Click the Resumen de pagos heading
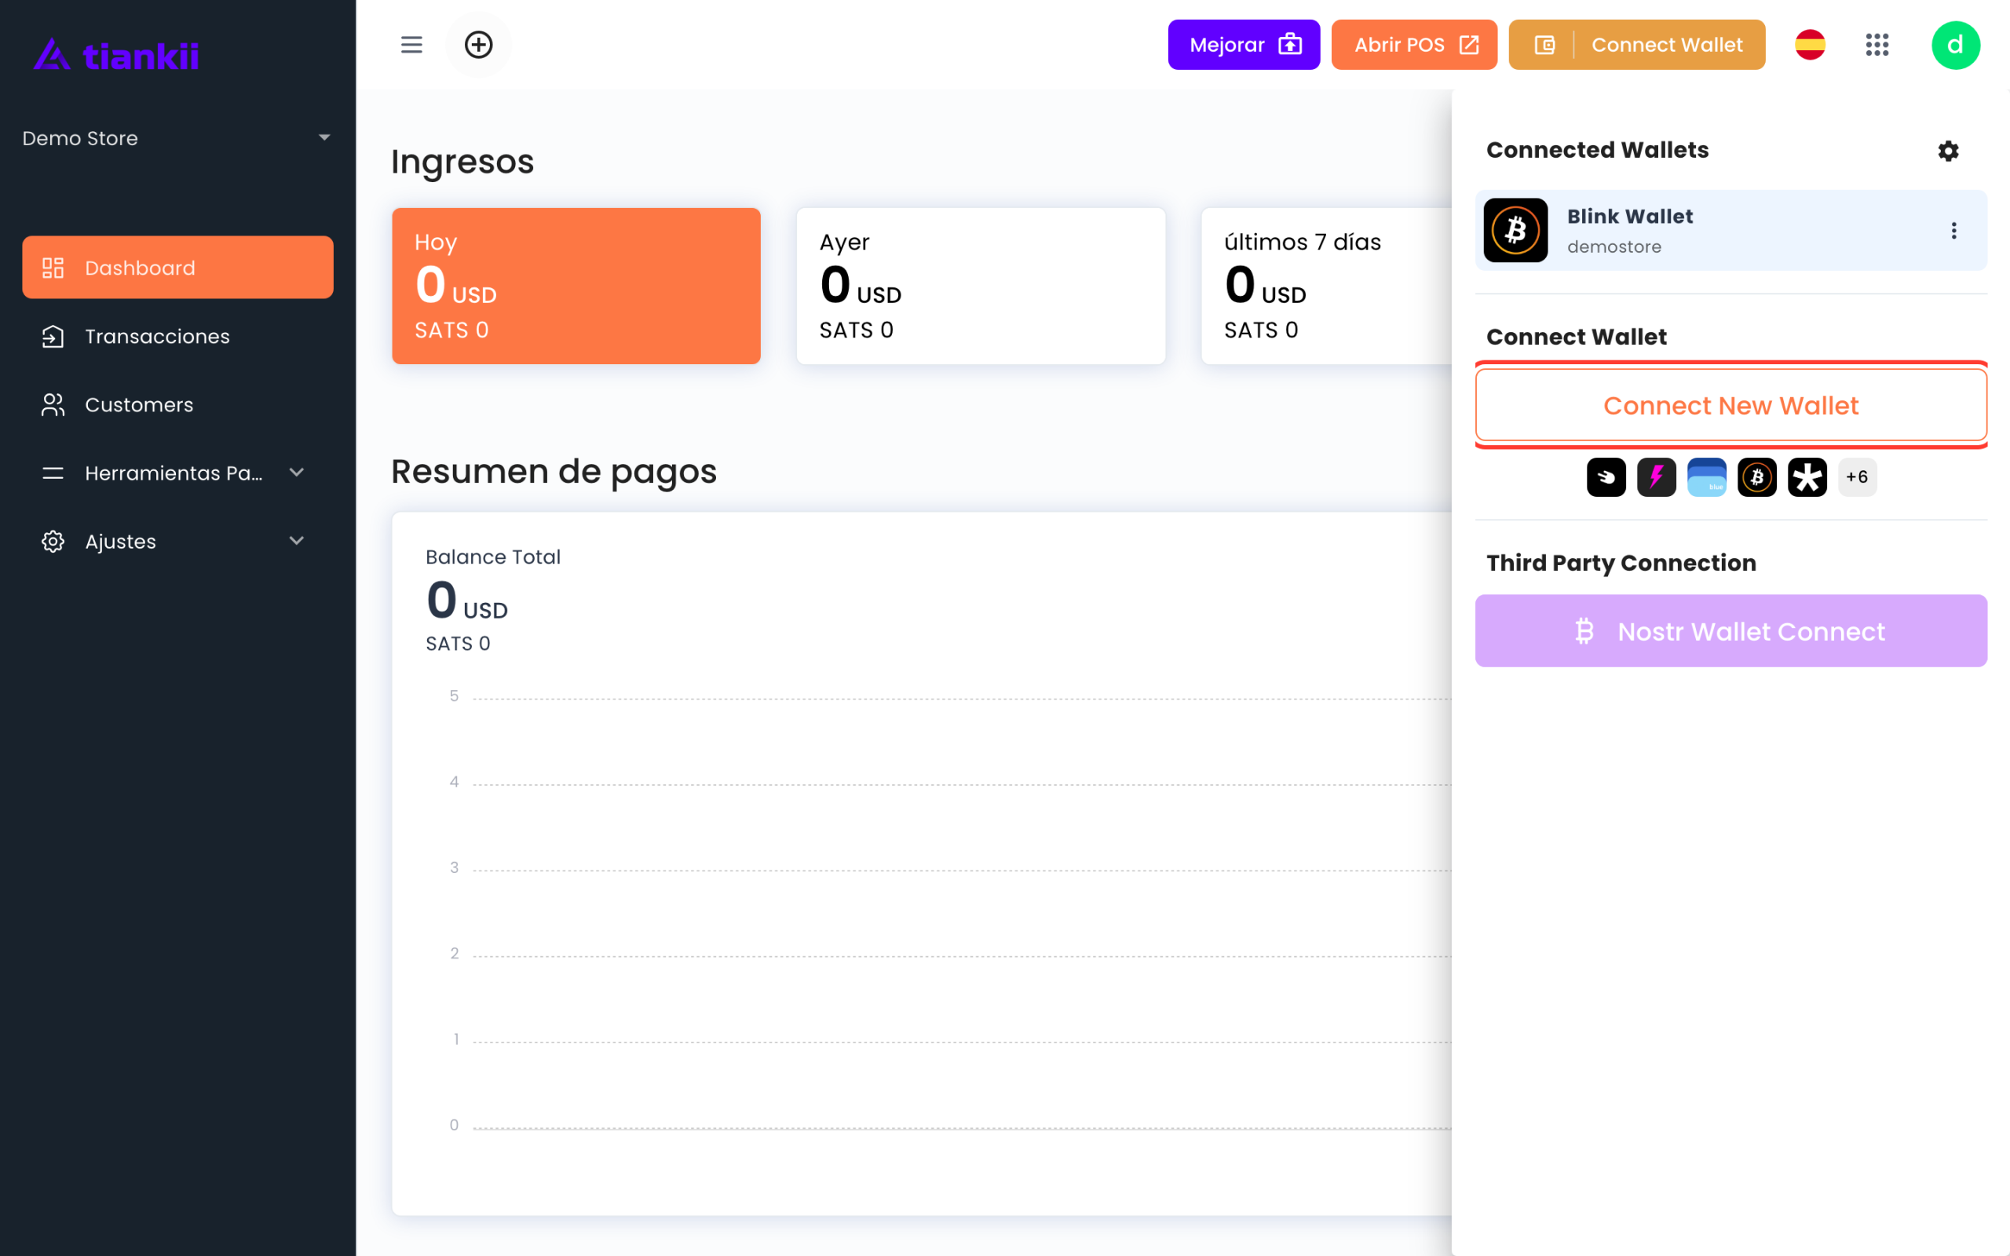 554,471
